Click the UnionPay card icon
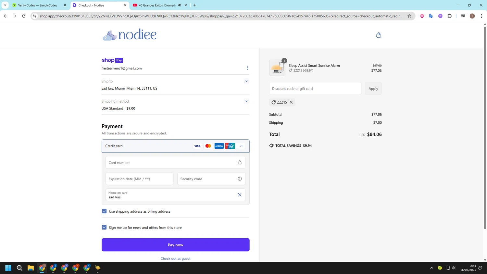The image size is (487, 274). click(230, 146)
